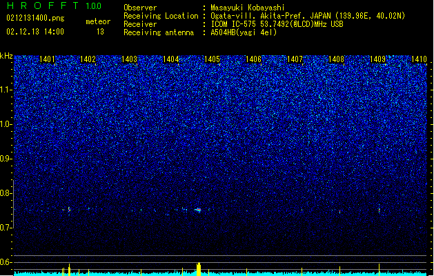434x276 pixels.
Task: Click the 'meteor' label above the count
Action: coord(98,21)
